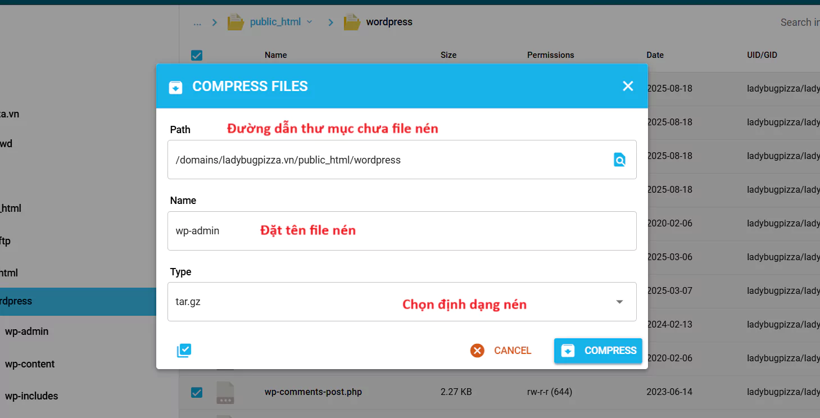Sort by the Permissions column header
The width and height of the screenshot is (820, 418).
tap(551, 55)
